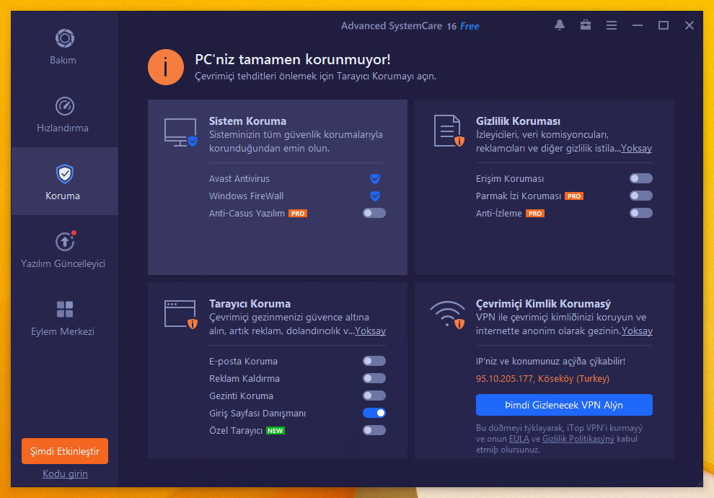
Task: Click the Şimdi Etkinleştir button
Action: pos(65,451)
